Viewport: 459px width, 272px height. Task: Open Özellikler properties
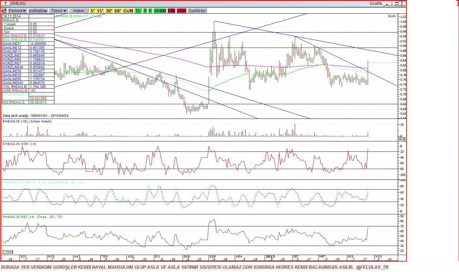197,11
